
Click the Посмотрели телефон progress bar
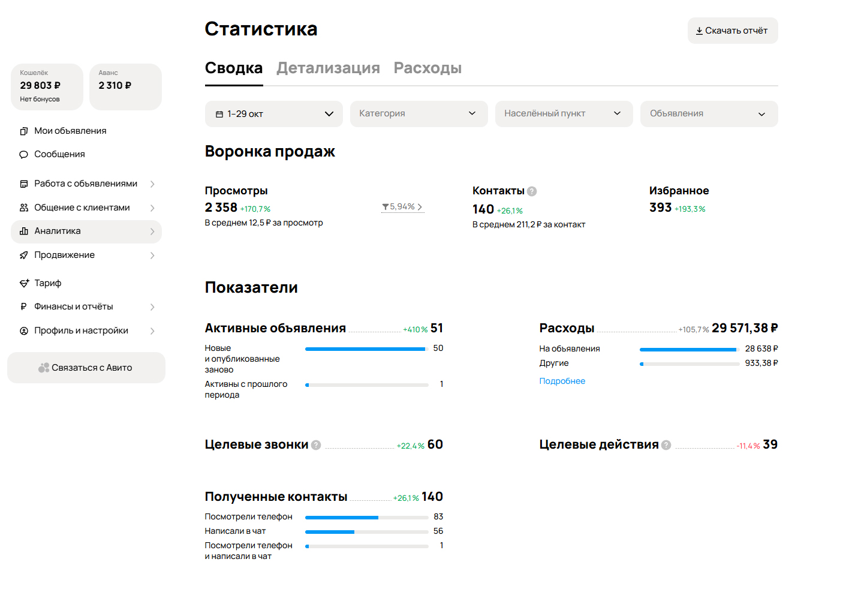(x=367, y=518)
